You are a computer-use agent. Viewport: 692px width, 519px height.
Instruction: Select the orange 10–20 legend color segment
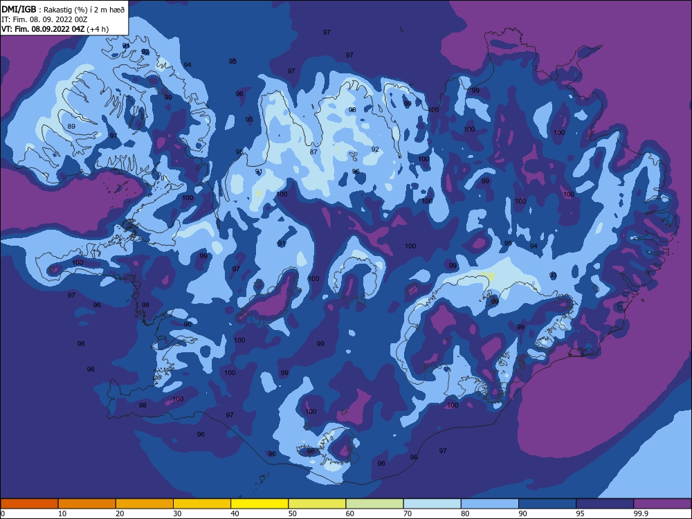87,504
